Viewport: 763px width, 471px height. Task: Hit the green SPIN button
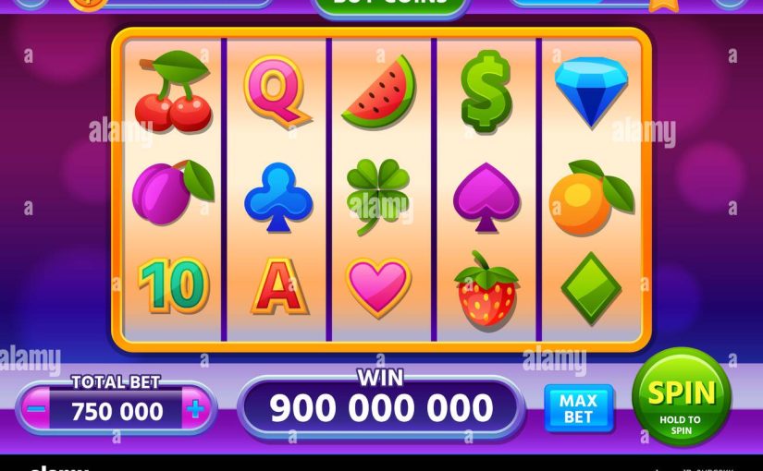tap(682, 396)
